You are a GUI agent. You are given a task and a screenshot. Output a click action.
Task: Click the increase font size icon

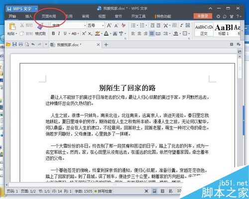(109, 25)
